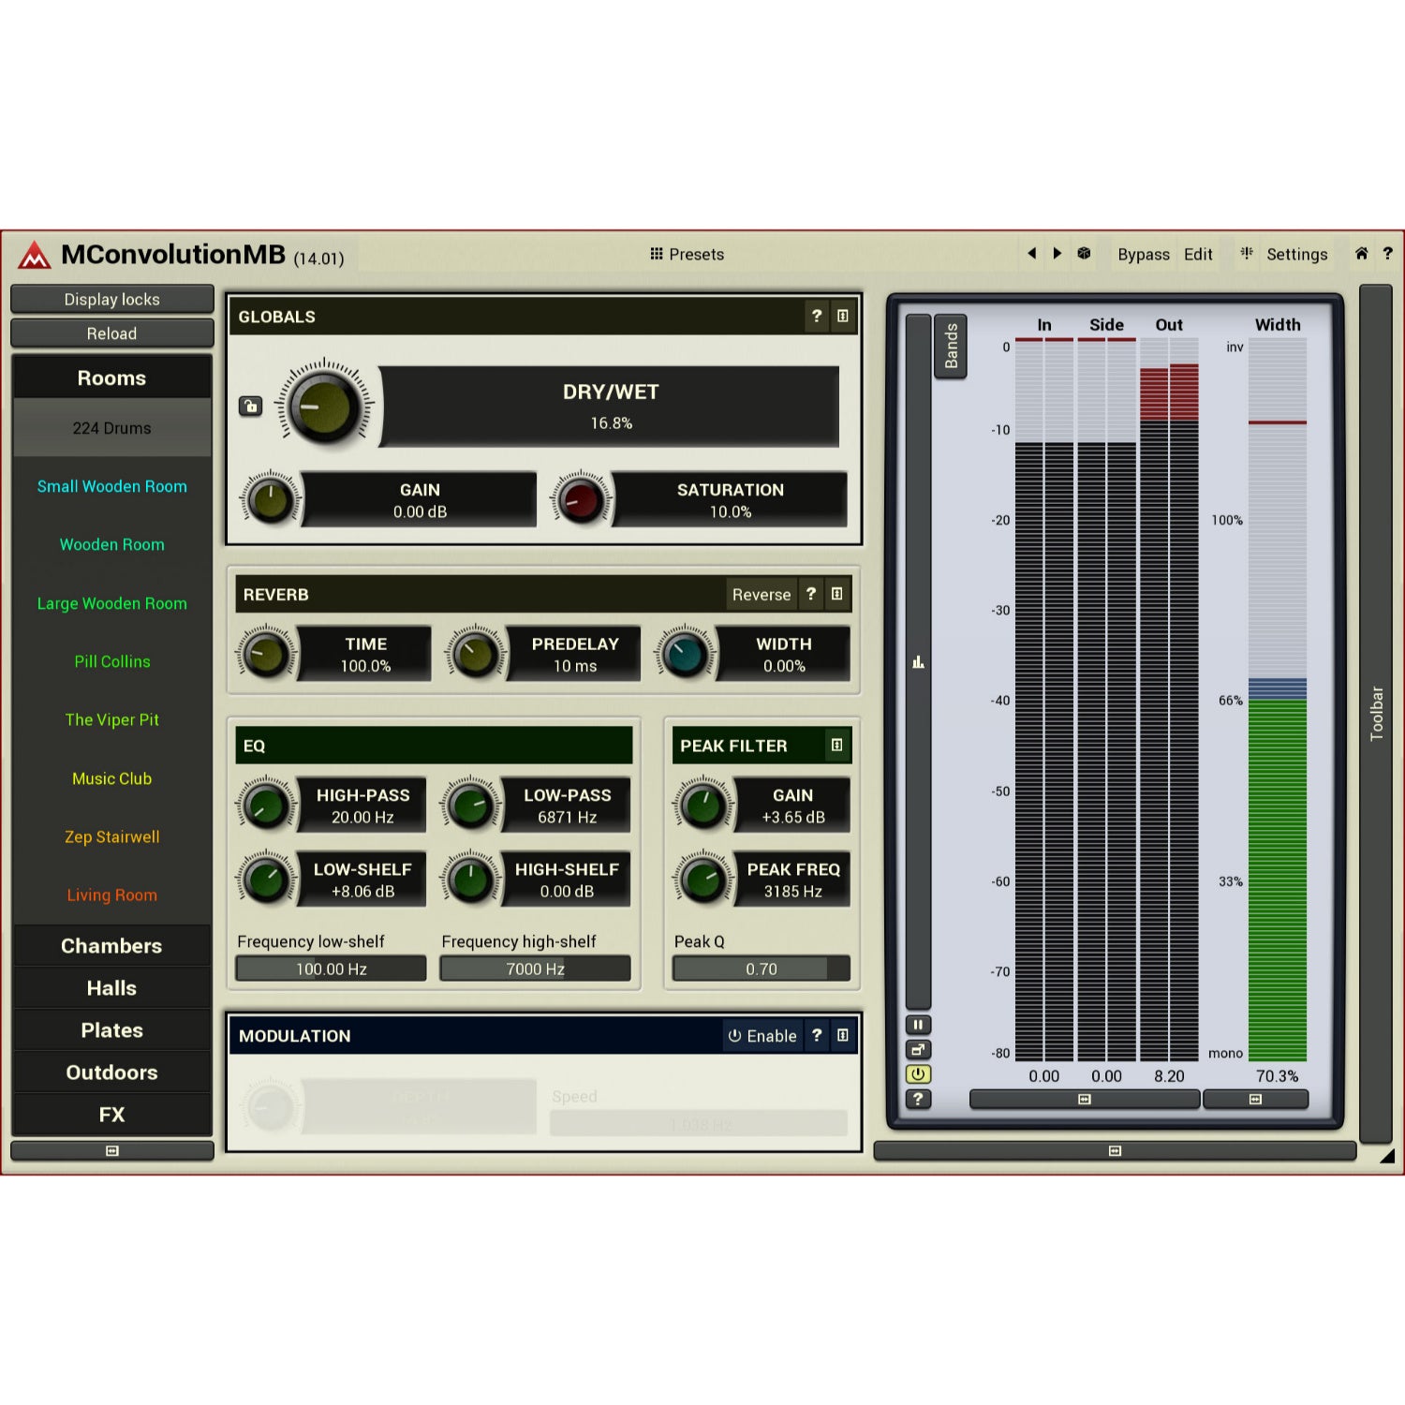Screen dimensions: 1405x1405
Task: Open the vertical Toolbar strip
Action: (1376, 713)
